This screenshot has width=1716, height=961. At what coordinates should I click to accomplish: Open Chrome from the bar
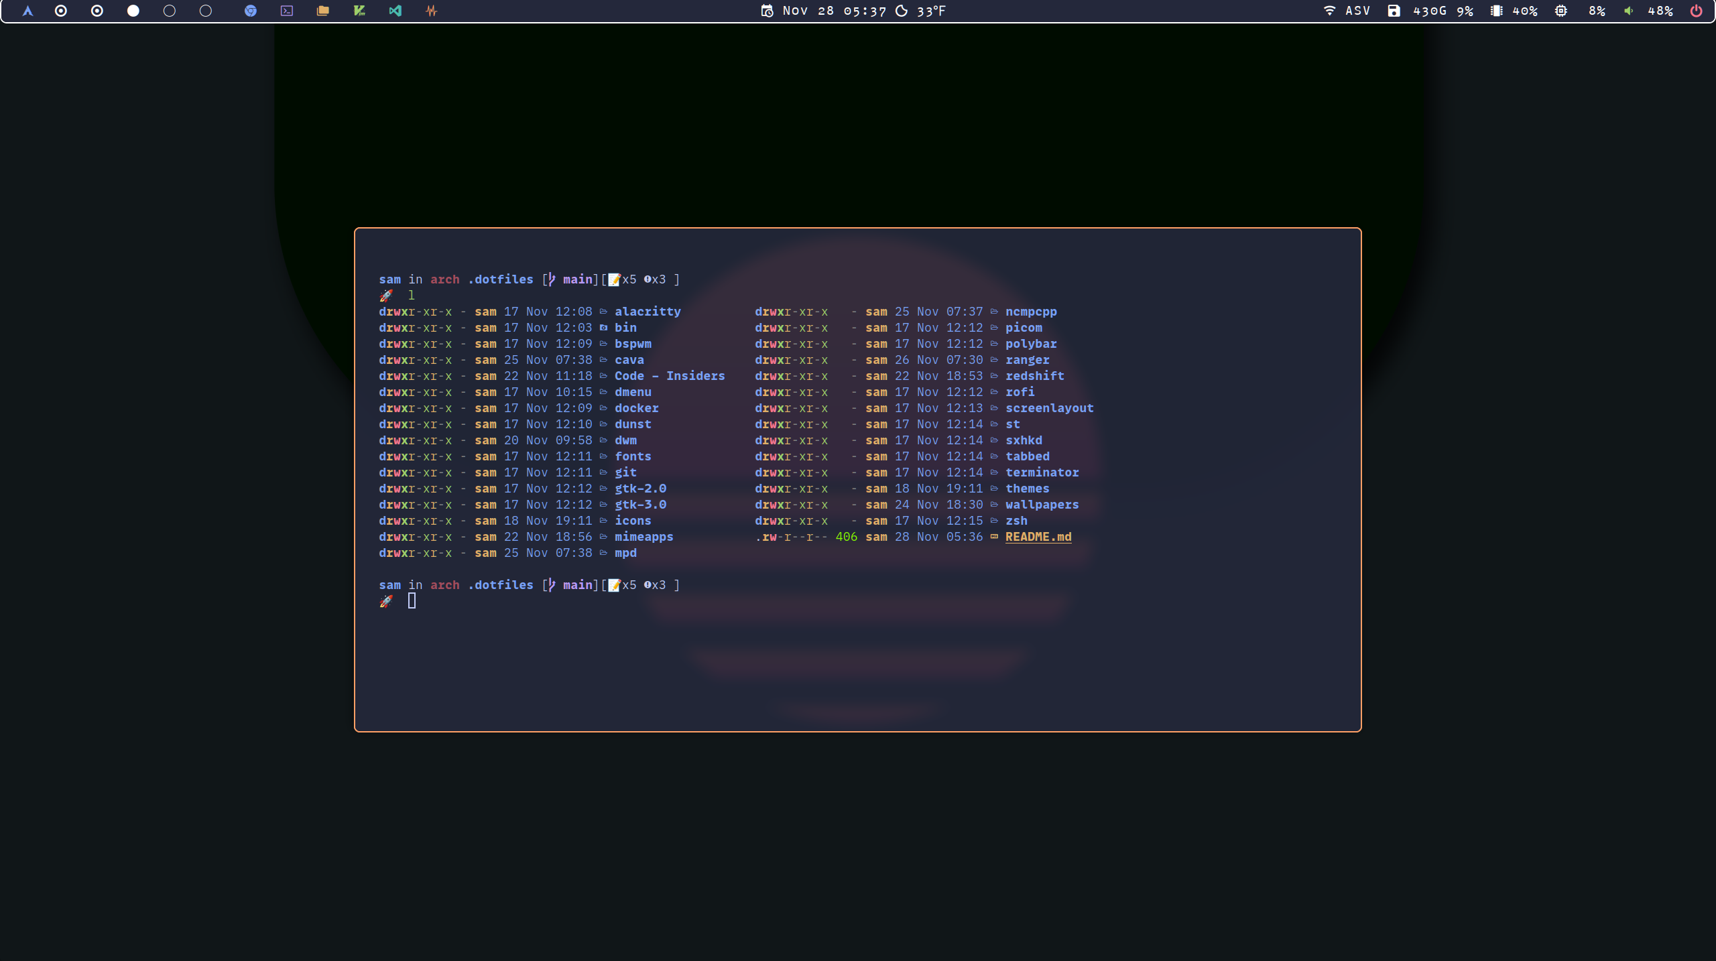251,11
